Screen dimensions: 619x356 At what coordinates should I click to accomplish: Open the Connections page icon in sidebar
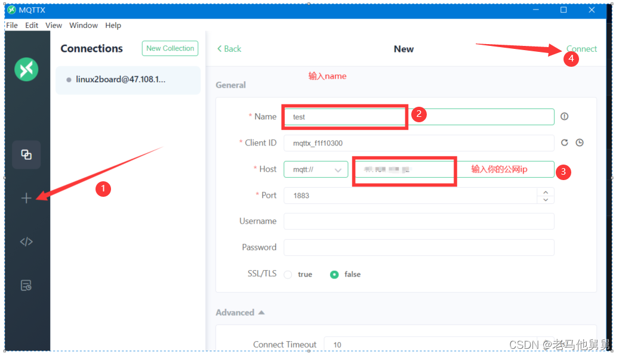click(26, 154)
